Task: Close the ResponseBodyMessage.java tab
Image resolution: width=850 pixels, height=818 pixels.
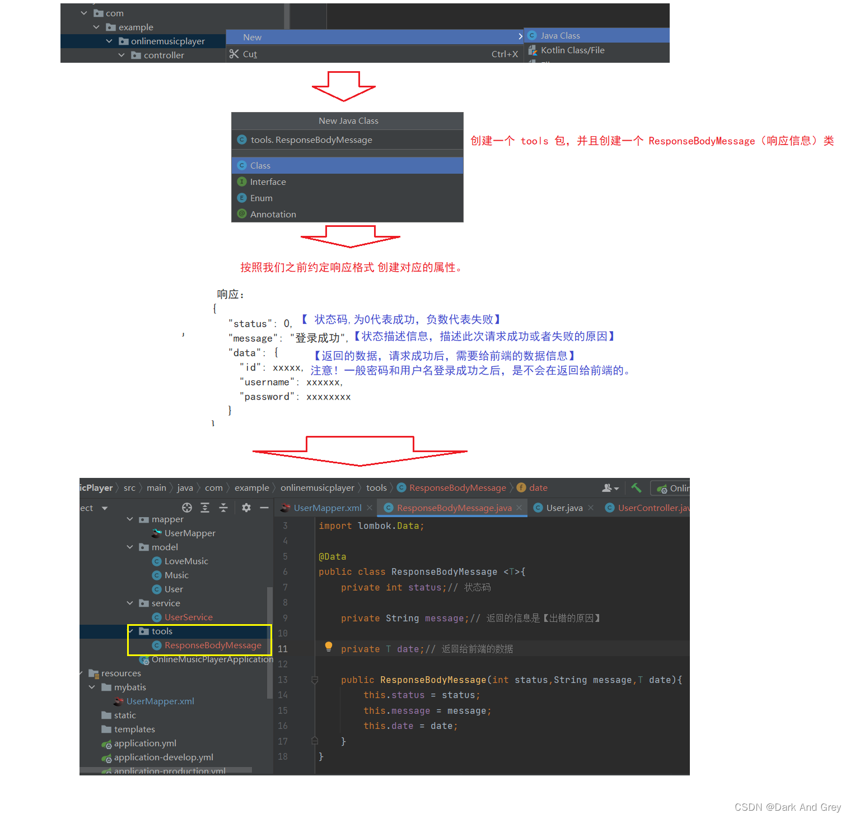Action: 519,508
